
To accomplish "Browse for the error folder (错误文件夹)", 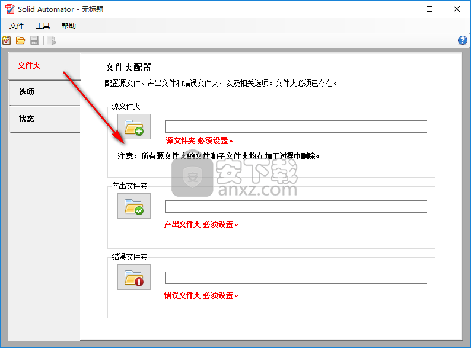I will click(134, 277).
